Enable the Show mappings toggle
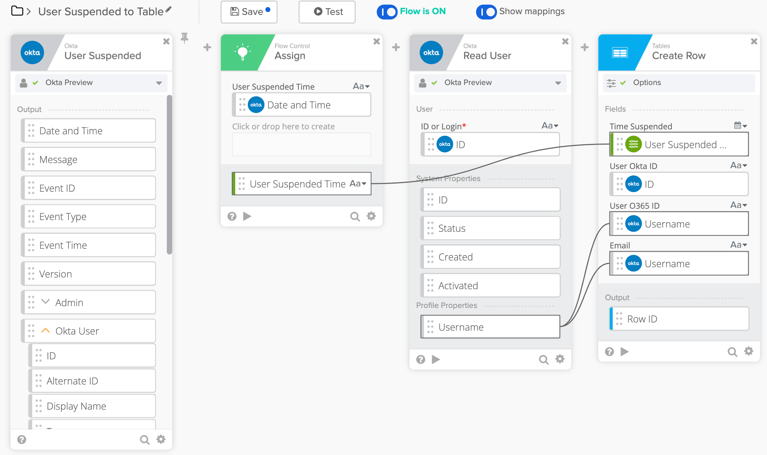This screenshot has height=455, width=767. point(486,12)
